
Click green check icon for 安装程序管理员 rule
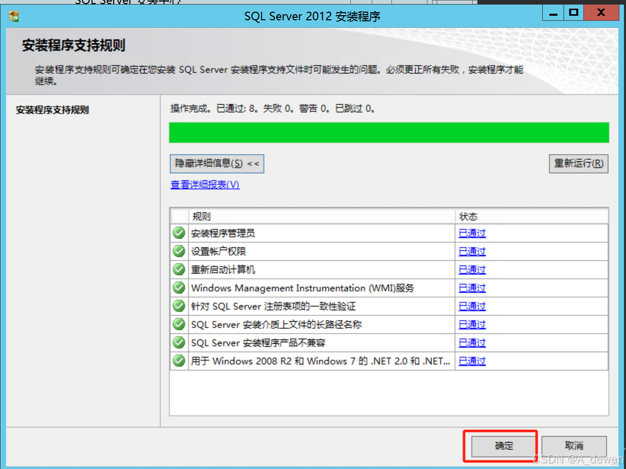[x=179, y=233]
